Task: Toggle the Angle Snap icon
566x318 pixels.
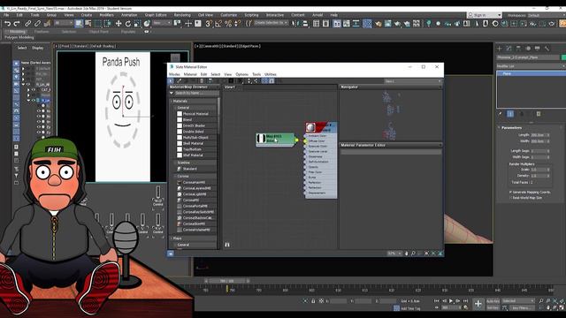Action: pyautogui.click(x=218, y=24)
